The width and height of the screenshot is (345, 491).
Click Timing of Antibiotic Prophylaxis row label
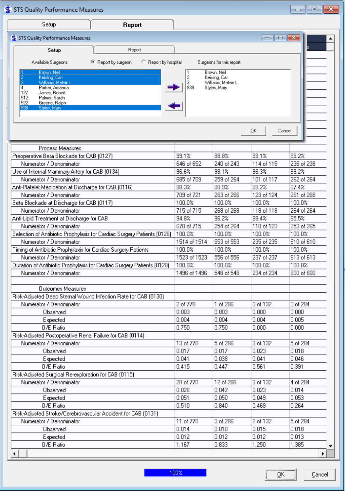pos(80,250)
